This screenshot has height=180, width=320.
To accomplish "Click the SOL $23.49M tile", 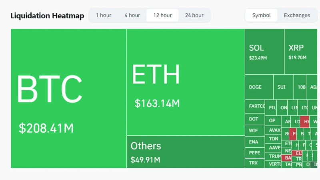I will (x=264, y=51).
